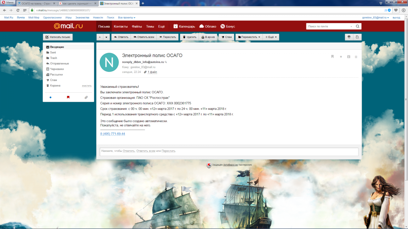
Task: Switch to the Контакты tab
Action: (121, 26)
